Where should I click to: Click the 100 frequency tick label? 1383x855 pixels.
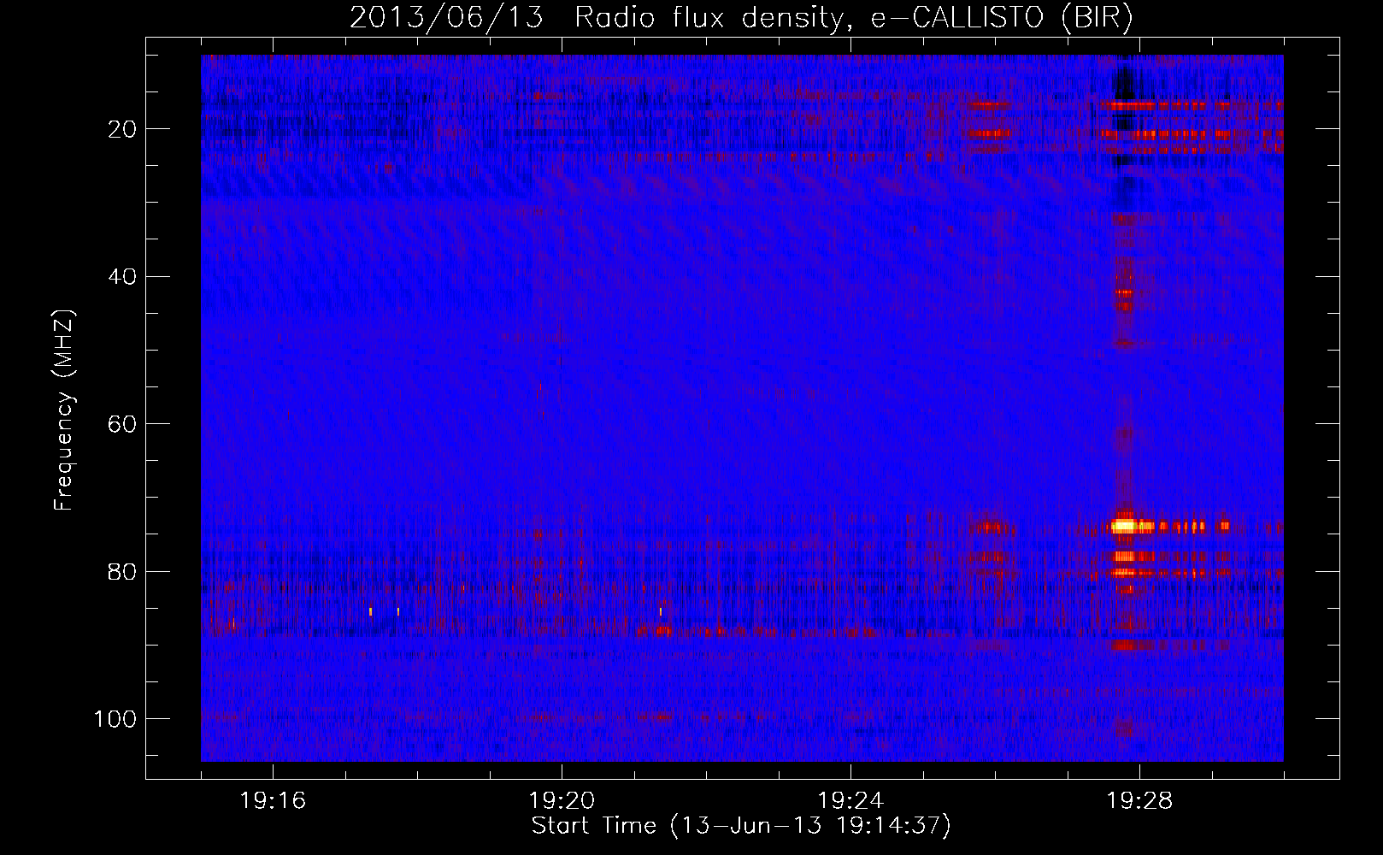pos(115,719)
